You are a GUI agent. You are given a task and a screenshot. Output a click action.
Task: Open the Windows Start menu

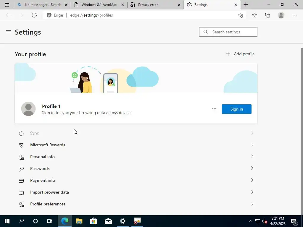(x=7, y=221)
